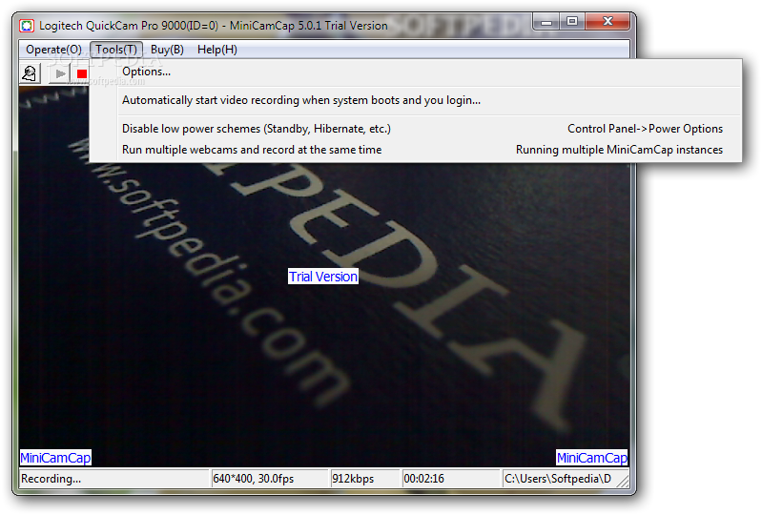The width and height of the screenshot is (762, 515).
Task: Click the bottom-left MiniCamCap overlay label
Action: 55,458
